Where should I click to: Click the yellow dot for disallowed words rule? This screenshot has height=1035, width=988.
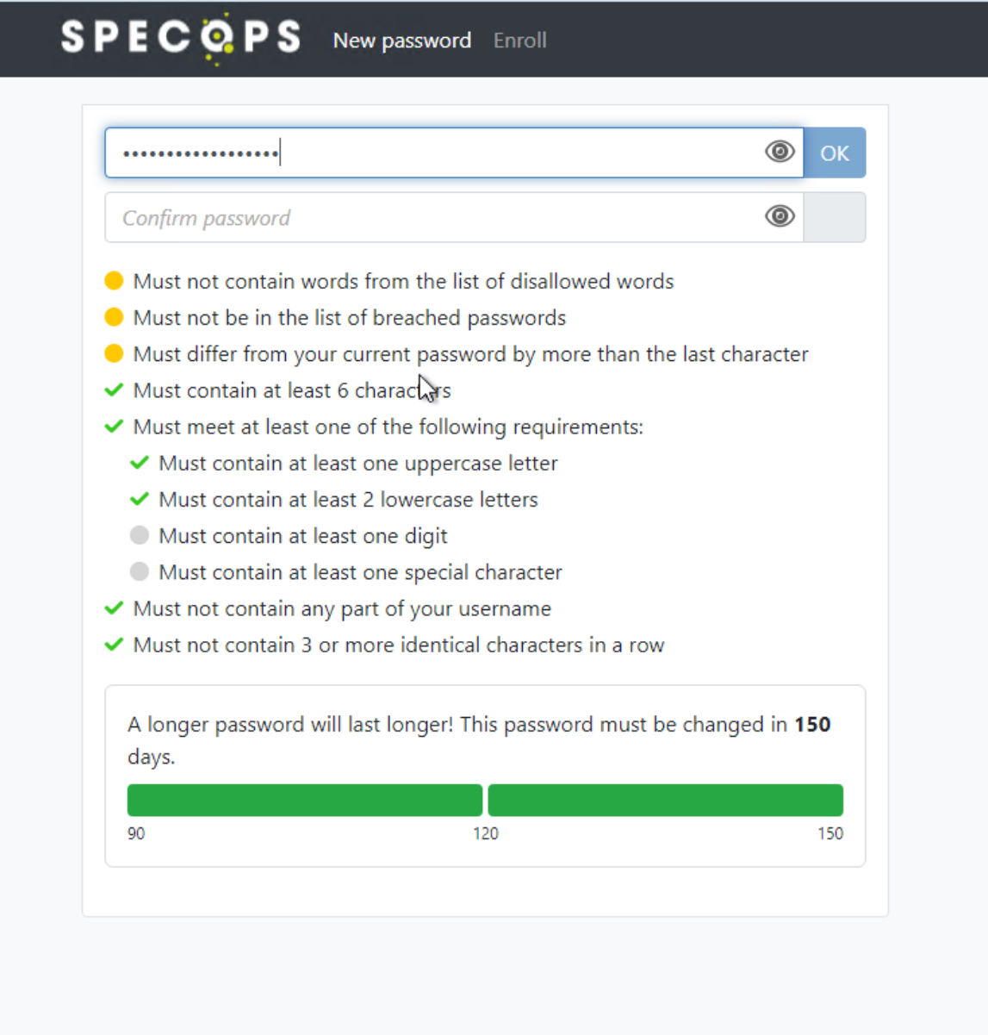[x=114, y=281]
